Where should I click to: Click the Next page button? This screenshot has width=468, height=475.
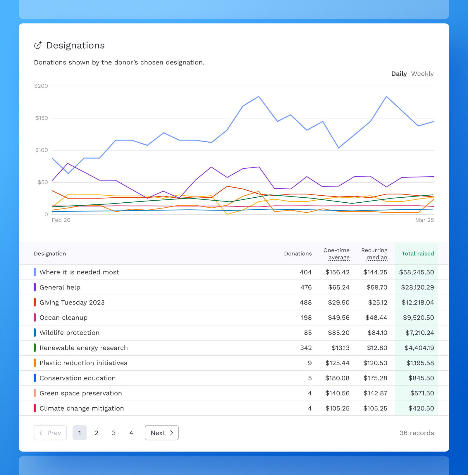[161, 433]
